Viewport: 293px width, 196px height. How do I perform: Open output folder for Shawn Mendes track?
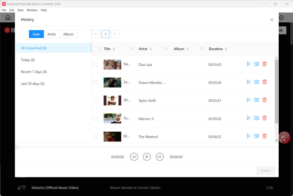[257, 82]
